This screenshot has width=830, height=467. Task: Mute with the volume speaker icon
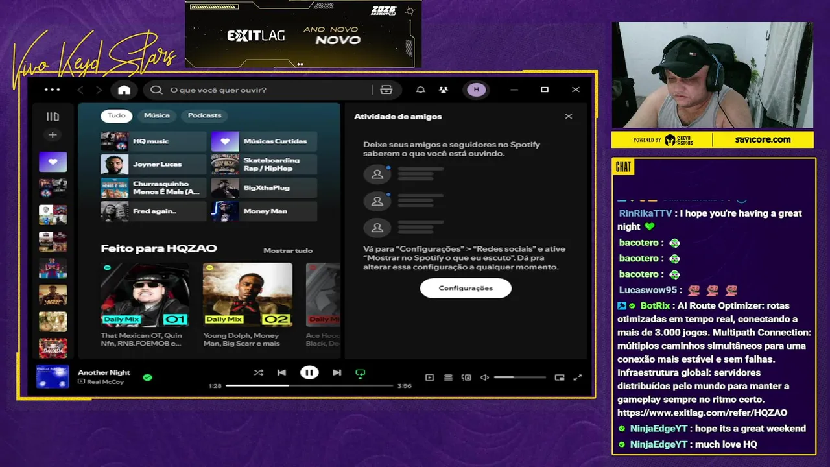(484, 377)
